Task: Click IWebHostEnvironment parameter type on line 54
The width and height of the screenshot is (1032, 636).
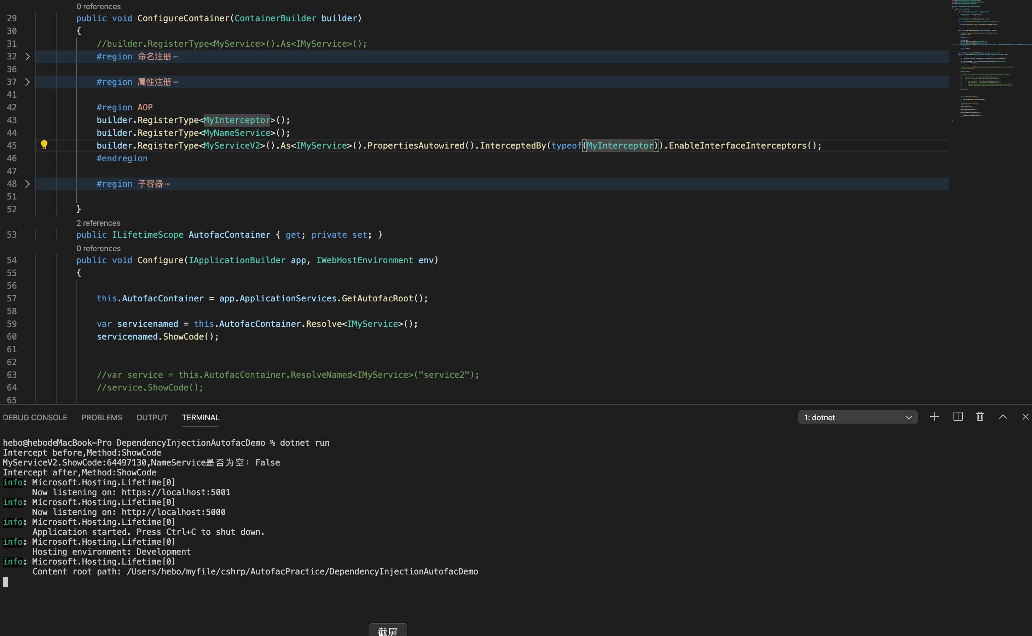Action: (x=365, y=260)
